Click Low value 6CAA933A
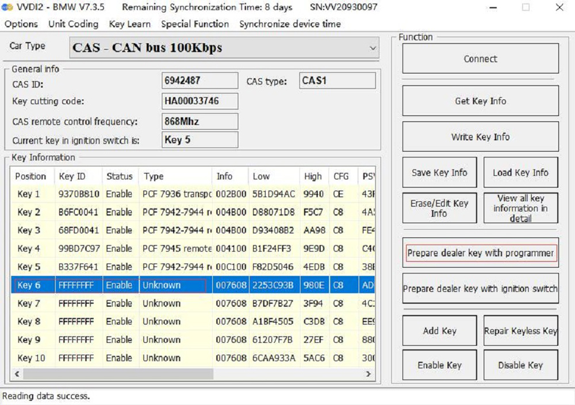The height and width of the screenshot is (405, 575). 274,358
